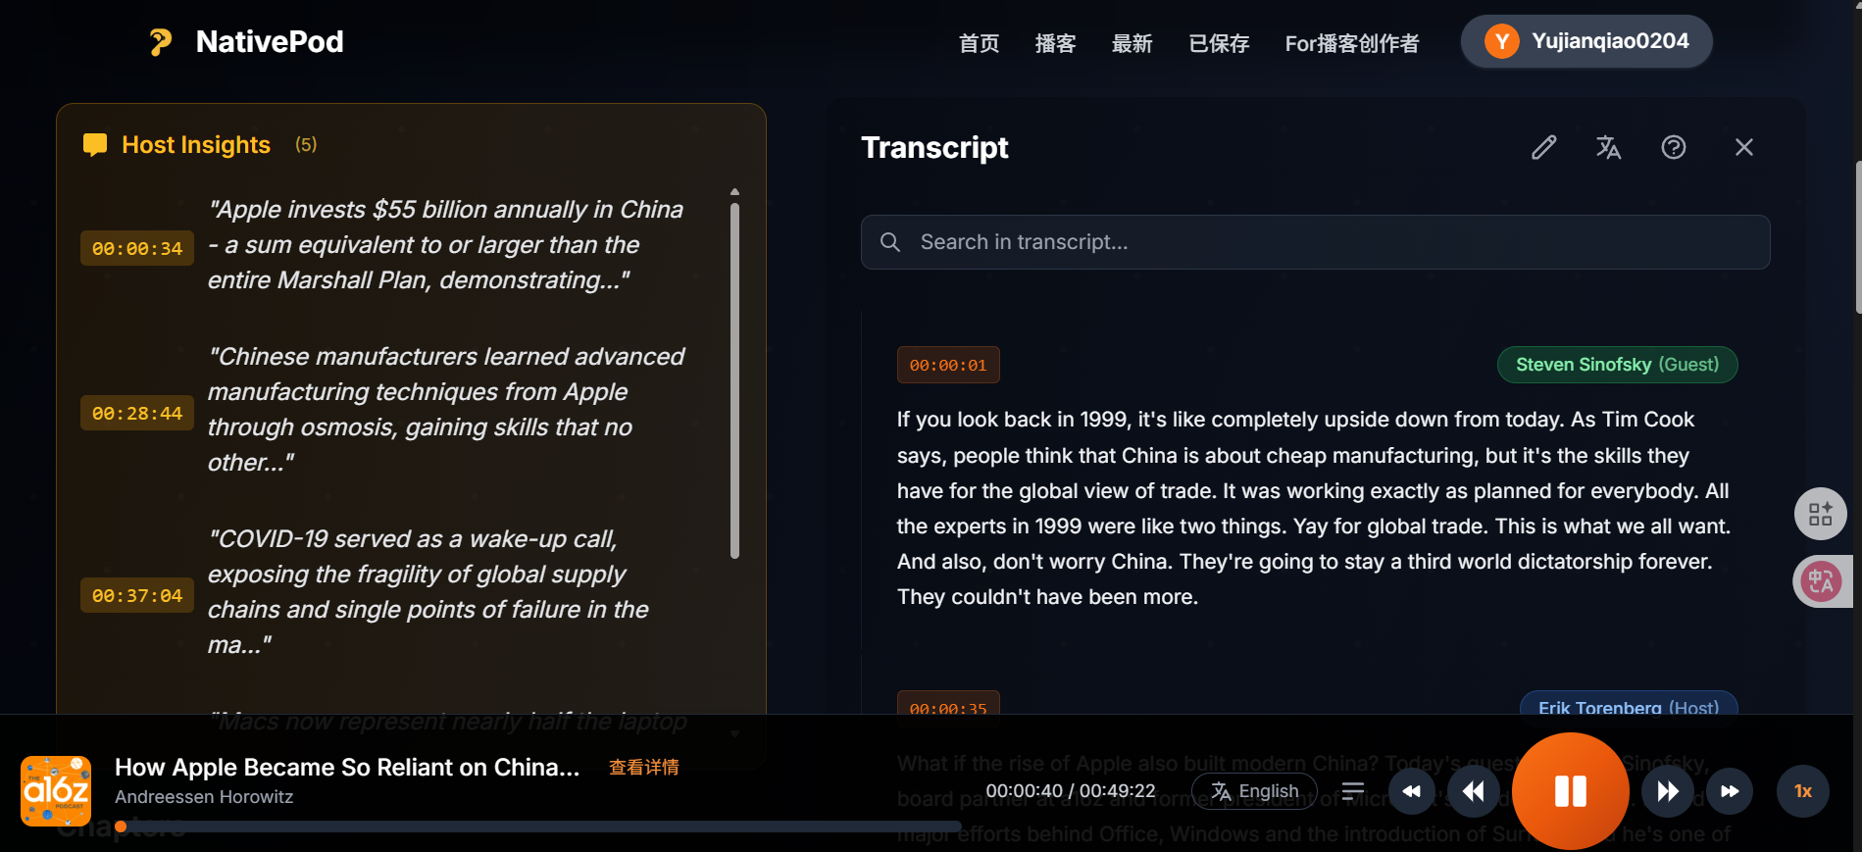The image size is (1862, 852).
Task: Click the floating grid widget icon
Action: pyautogui.click(x=1820, y=514)
